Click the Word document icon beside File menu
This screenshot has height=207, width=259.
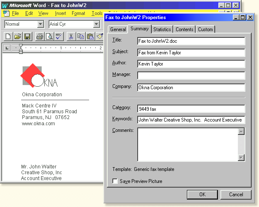[x=6, y=13]
